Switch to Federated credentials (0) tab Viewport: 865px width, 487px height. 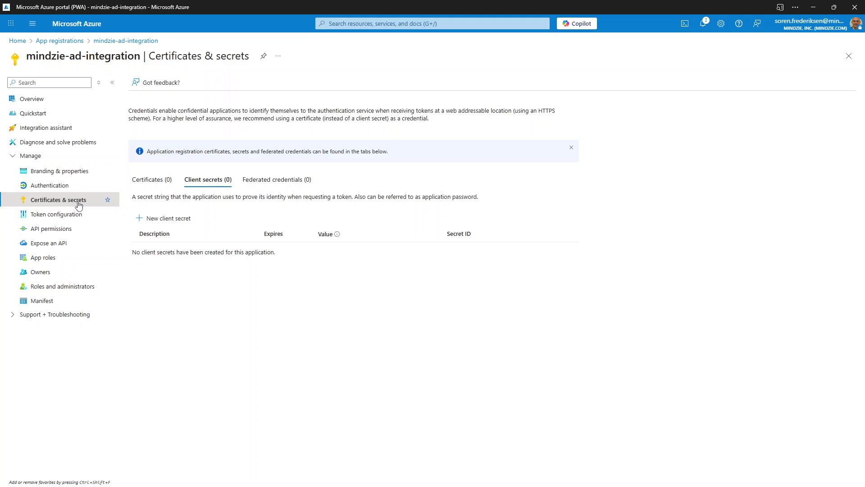pos(277,179)
